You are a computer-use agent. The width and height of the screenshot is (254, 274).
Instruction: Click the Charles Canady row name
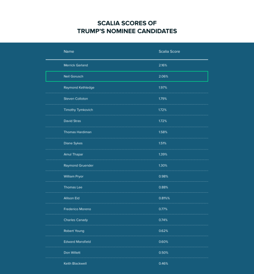(x=76, y=220)
